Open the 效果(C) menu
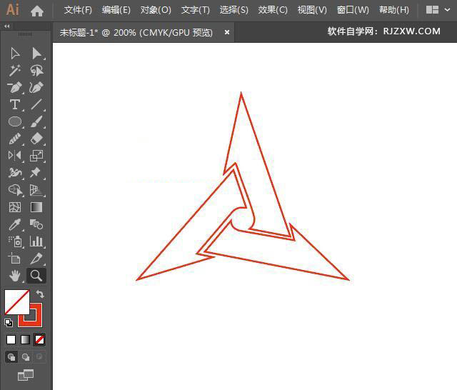This screenshot has height=390, width=457. point(273,10)
